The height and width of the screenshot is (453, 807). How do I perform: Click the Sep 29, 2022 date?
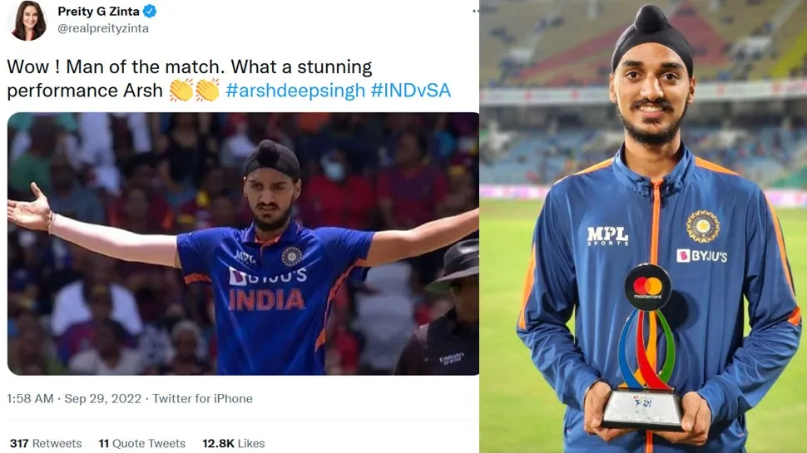click(x=103, y=398)
